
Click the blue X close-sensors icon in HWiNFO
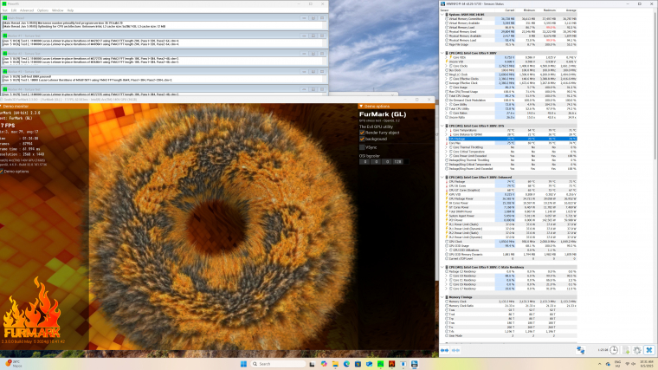(x=649, y=350)
